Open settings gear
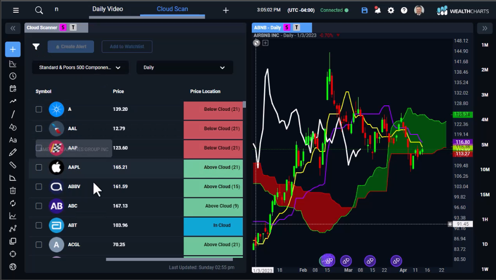 tap(391, 10)
